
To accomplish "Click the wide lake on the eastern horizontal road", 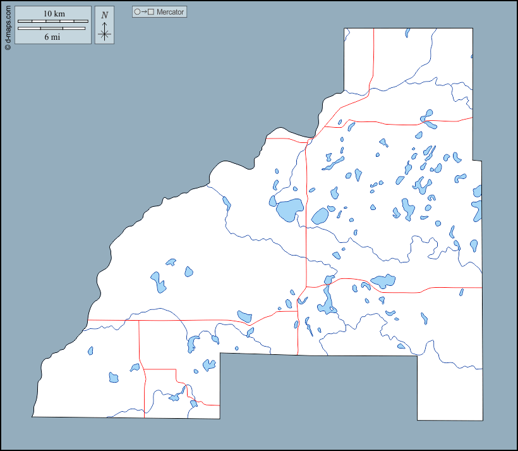I will tap(383, 281).
